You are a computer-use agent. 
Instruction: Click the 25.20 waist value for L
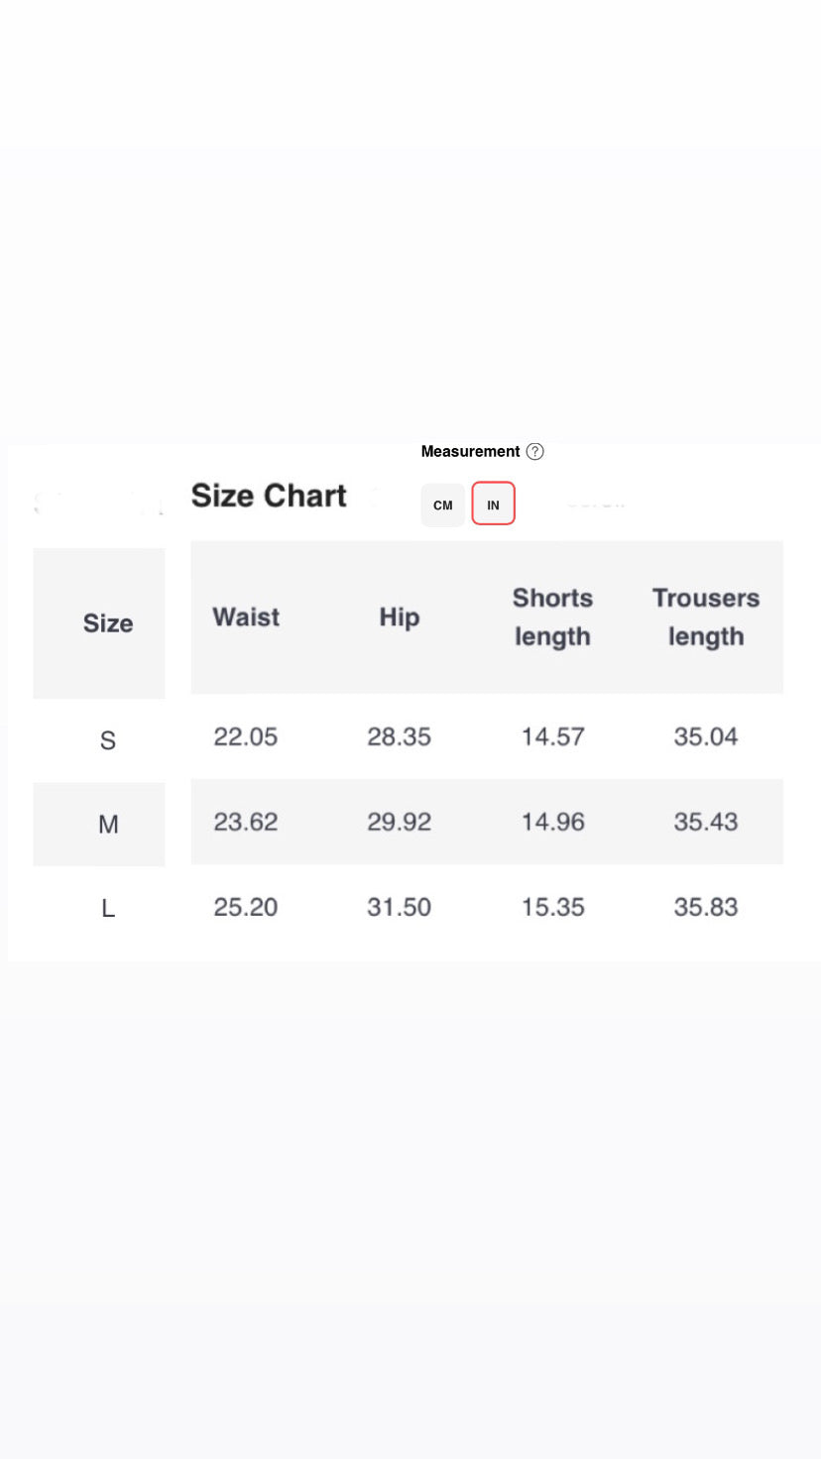[246, 907]
